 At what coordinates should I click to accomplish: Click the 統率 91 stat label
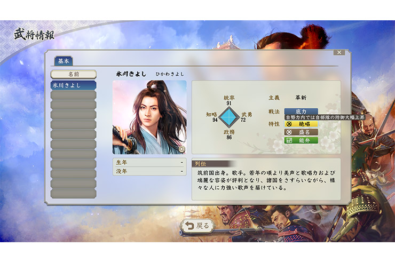(x=229, y=100)
